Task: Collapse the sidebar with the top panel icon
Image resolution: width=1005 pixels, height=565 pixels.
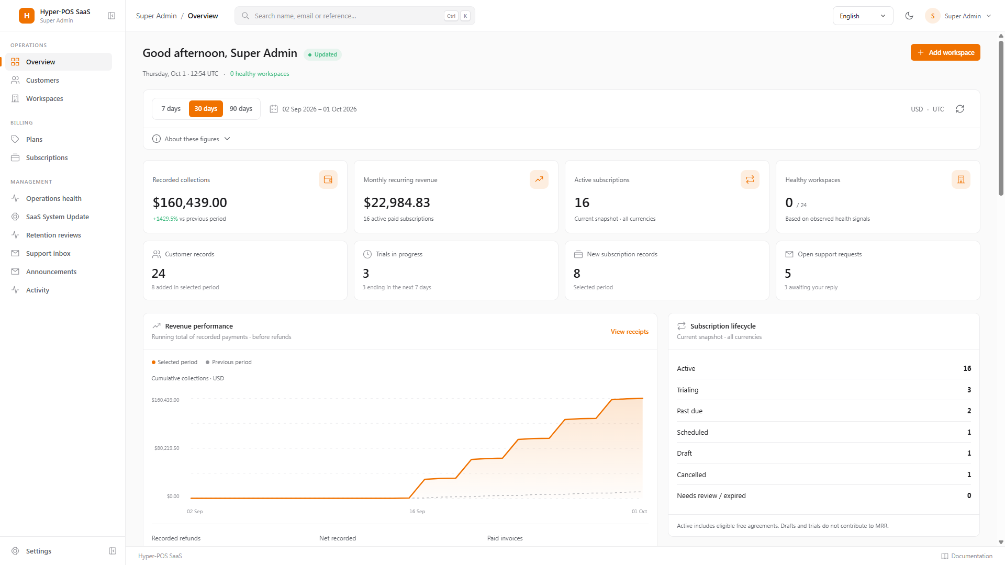Action: [x=111, y=16]
